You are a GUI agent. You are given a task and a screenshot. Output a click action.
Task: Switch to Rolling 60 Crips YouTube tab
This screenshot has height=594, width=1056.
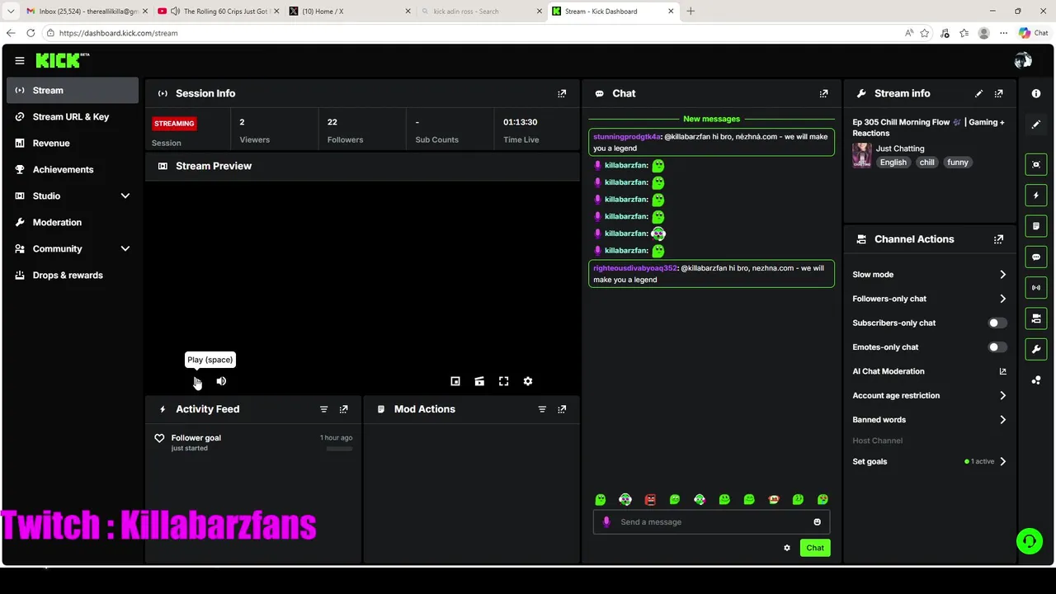tap(218, 11)
